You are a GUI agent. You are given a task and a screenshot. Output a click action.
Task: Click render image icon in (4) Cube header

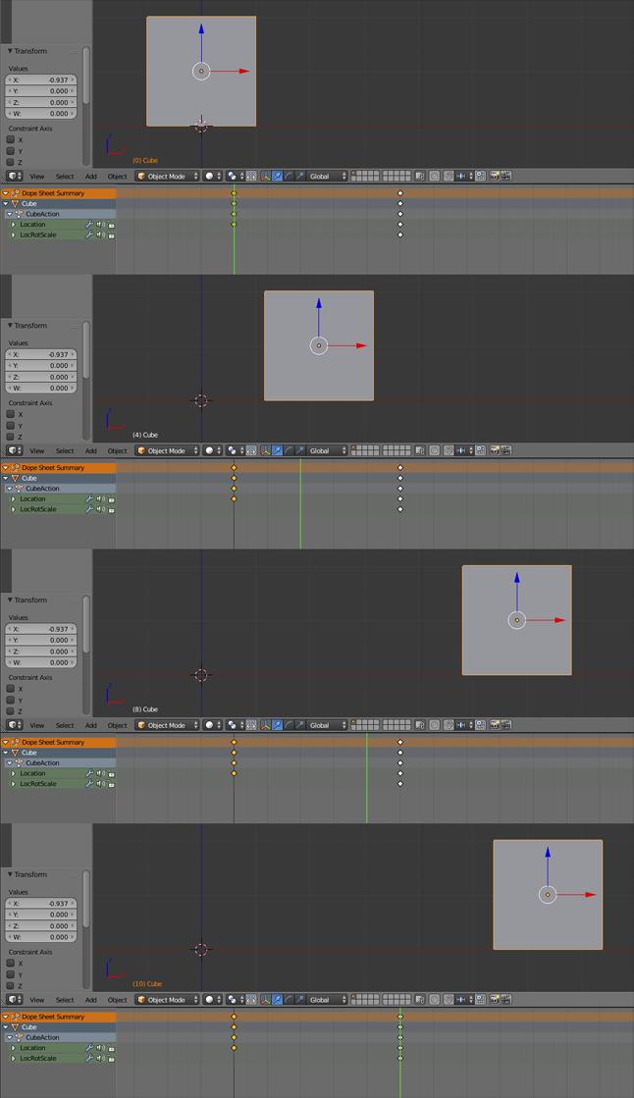[494, 451]
